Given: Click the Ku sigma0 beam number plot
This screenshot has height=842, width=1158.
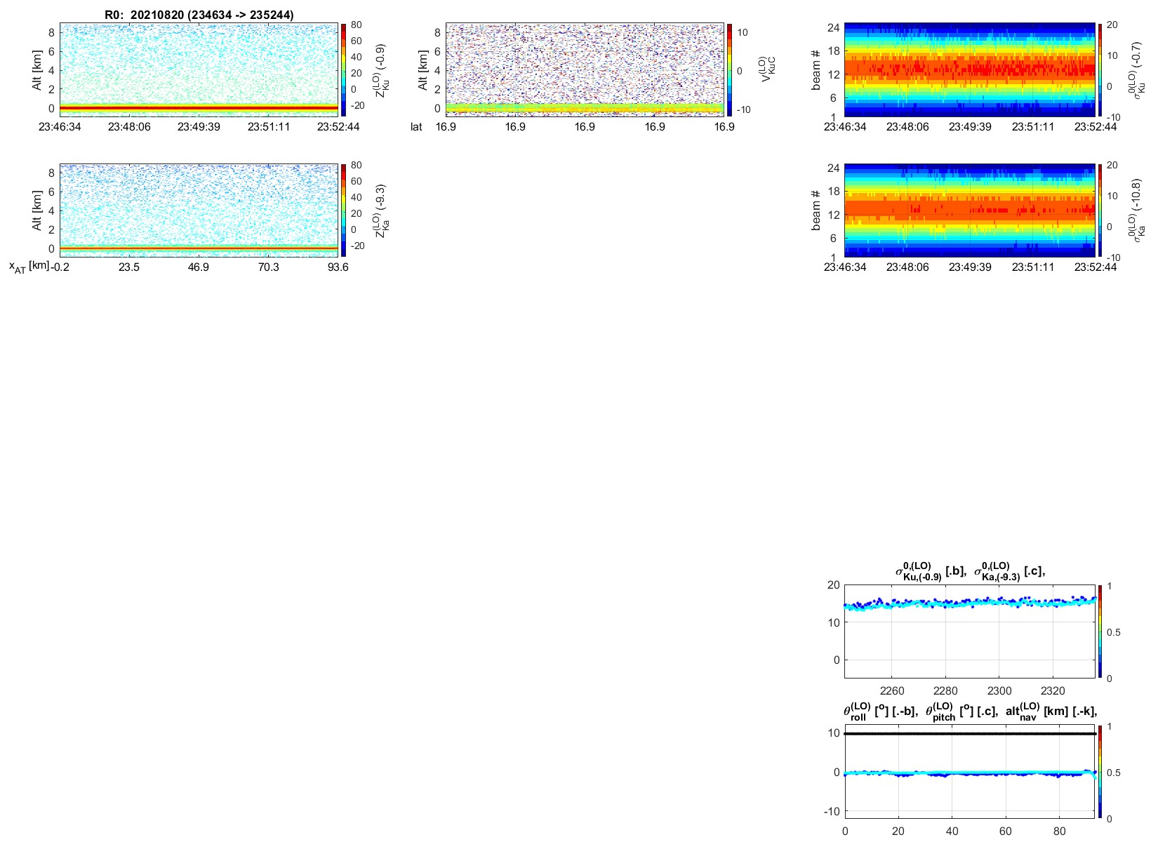Looking at the screenshot, I should pos(969,69).
